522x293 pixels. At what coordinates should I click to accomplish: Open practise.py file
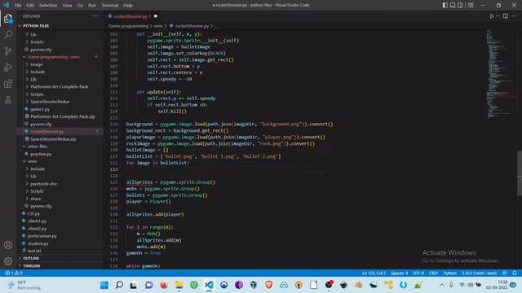(60, 154)
